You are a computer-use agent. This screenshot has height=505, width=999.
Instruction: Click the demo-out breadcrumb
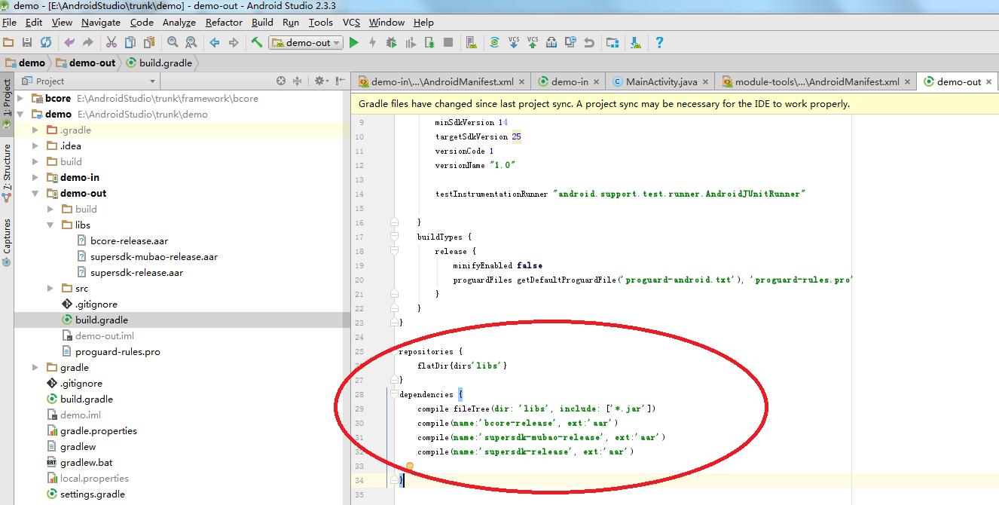coord(85,63)
